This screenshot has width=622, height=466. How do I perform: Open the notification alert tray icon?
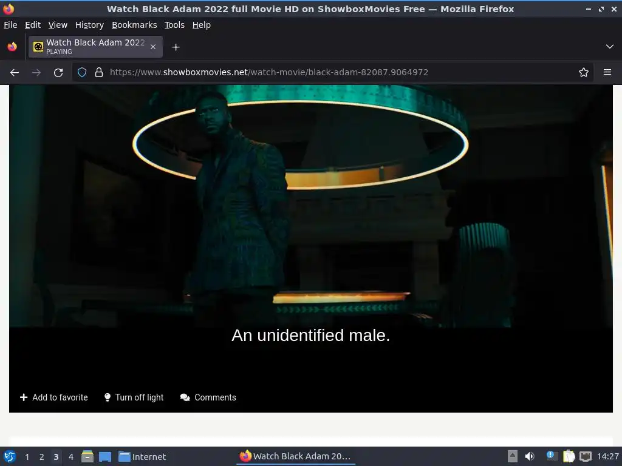(552, 456)
